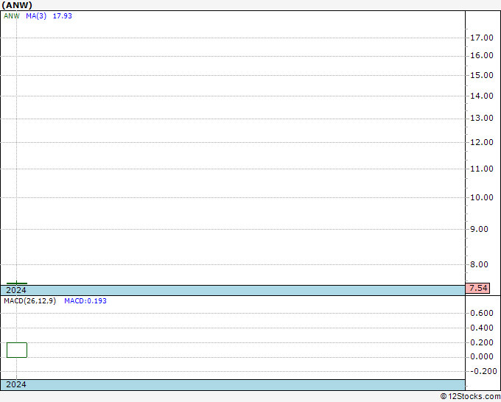Click the 2024 label under the MACD panel
This screenshot has height=402, width=501.
16,384
